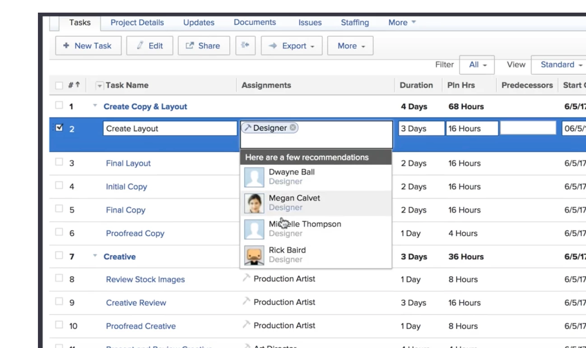Open the Staffing tab
This screenshot has width=586, height=348.
(355, 23)
